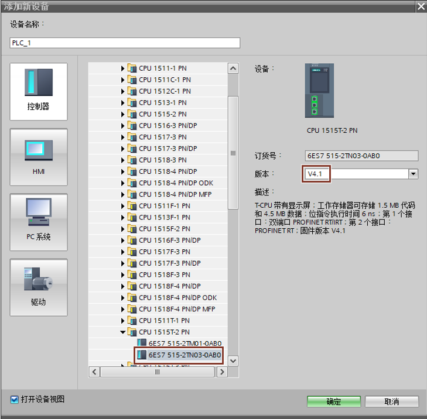Viewport: 427px width, 419px height.
Task: Click the CPU 1518-3 PN folder icon
Action: [132, 160]
